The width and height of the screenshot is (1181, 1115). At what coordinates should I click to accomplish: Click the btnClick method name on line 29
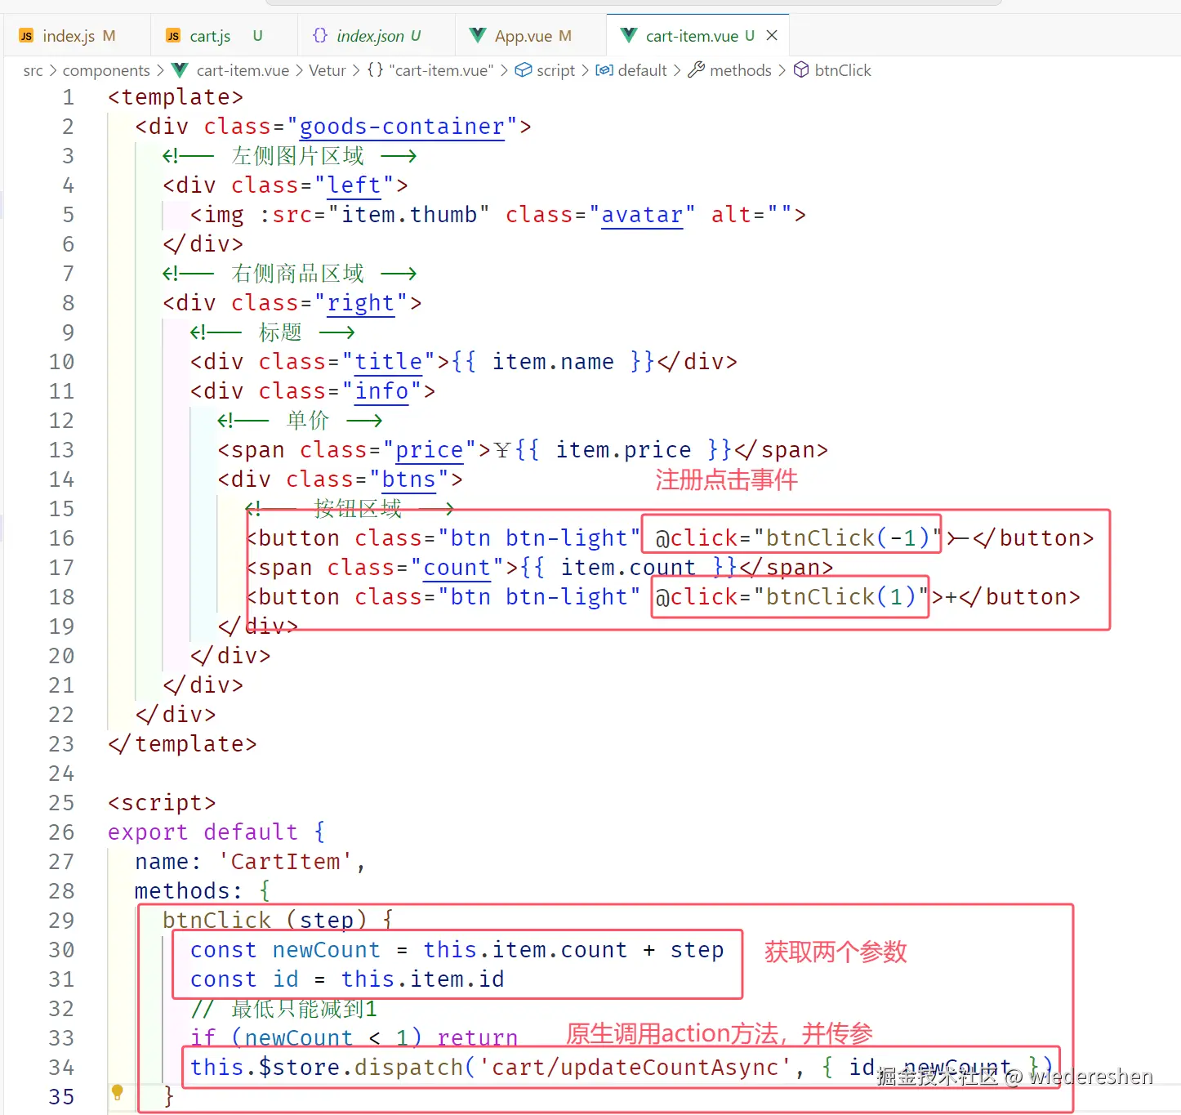[217, 921]
